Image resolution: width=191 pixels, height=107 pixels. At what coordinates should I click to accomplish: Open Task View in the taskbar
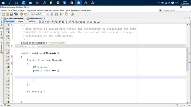point(17,3)
